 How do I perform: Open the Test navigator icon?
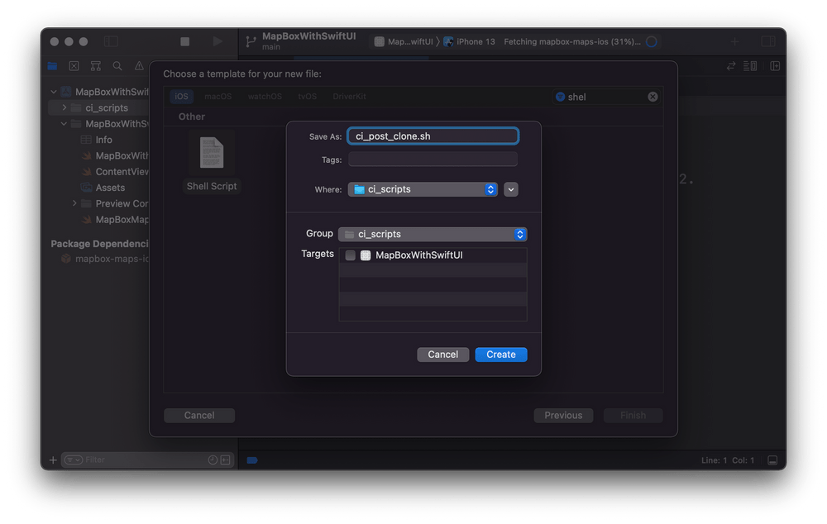point(74,66)
